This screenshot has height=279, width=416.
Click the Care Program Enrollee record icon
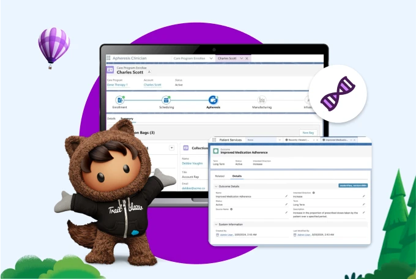click(110, 70)
